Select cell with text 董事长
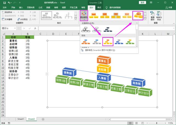Viewport: 176px width, 125px height. tap(13, 41)
